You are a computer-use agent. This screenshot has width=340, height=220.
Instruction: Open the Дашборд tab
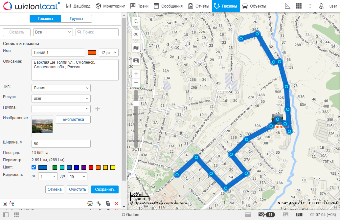(x=78, y=6)
